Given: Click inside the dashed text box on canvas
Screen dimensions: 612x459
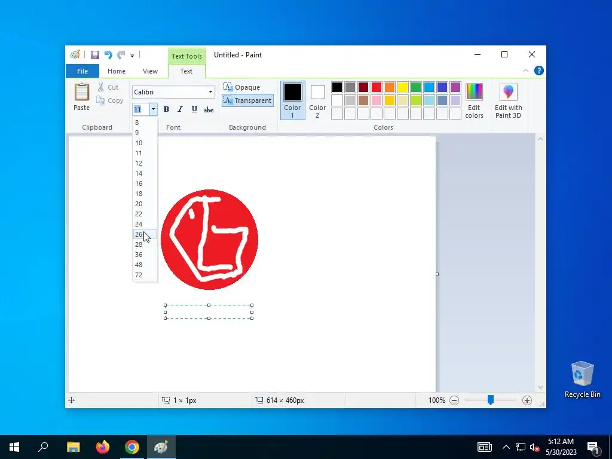Looking at the screenshot, I should [209, 311].
